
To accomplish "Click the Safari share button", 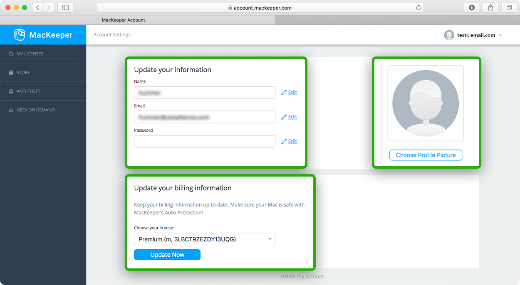I will (490, 7).
